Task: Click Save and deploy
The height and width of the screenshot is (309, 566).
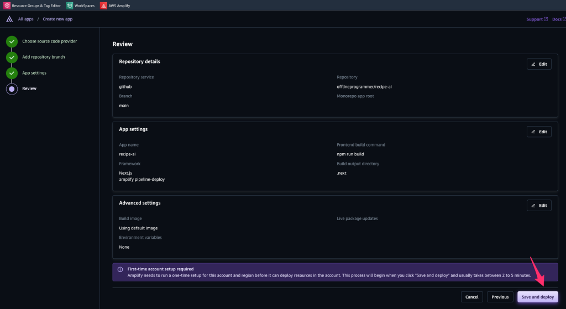Action: (x=537, y=297)
